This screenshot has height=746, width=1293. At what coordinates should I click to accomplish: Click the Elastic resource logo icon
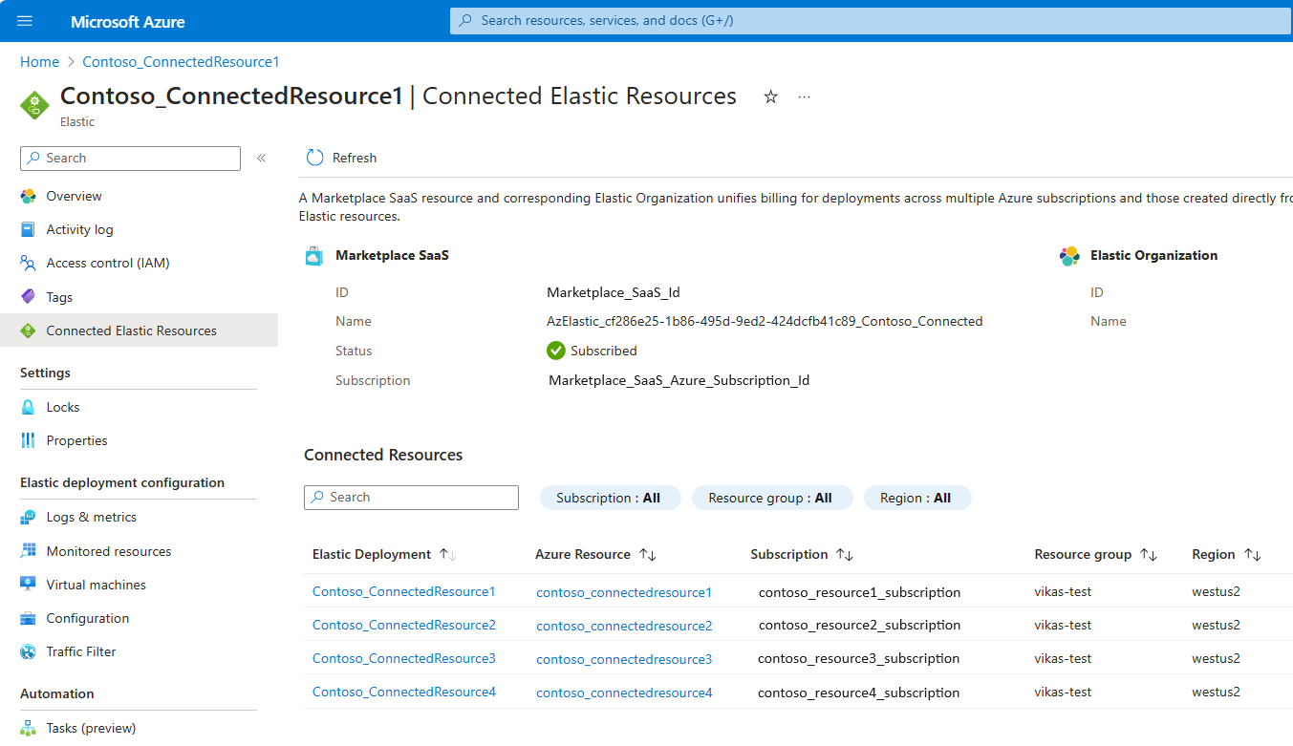tap(34, 104)
